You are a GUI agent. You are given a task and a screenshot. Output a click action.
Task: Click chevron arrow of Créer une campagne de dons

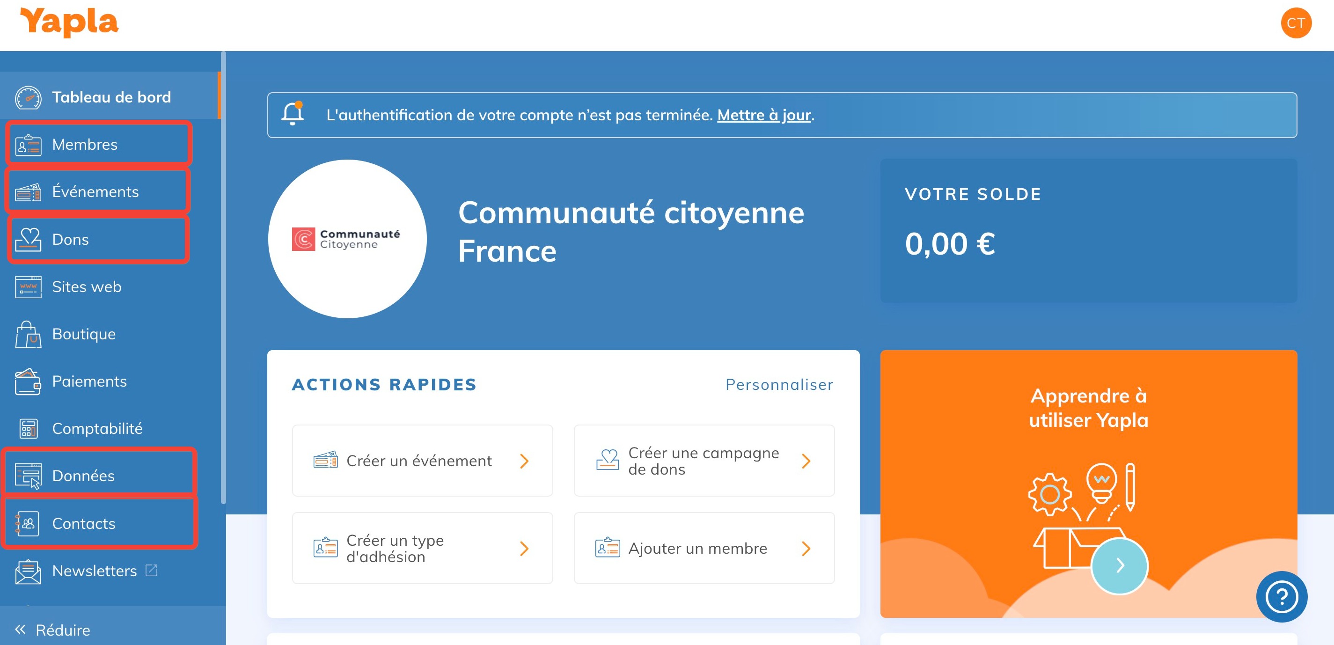pyautogui.click(x=806, y=461)
